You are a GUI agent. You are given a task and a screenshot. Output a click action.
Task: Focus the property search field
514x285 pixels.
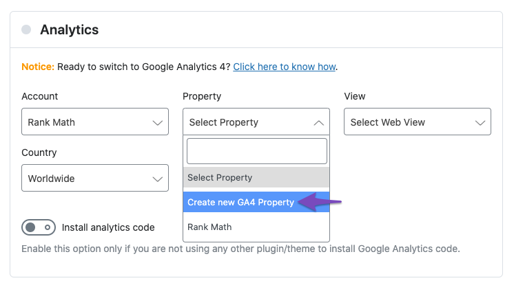tap(257, 151)
